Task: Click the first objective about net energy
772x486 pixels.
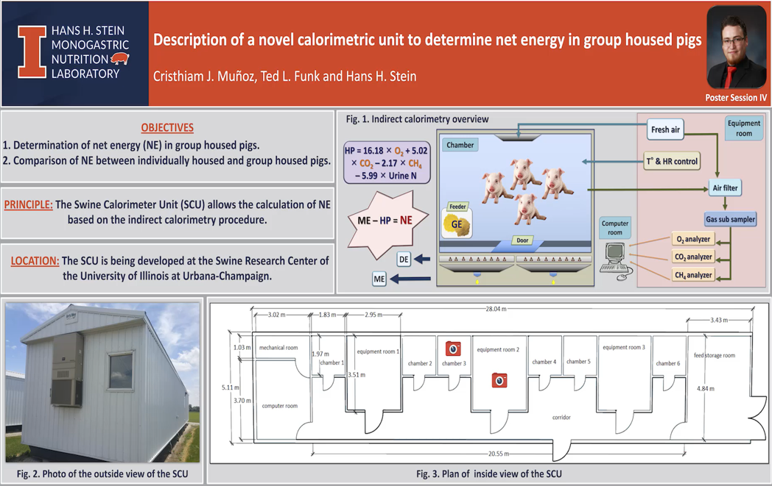Action: [x=131, y=146]
